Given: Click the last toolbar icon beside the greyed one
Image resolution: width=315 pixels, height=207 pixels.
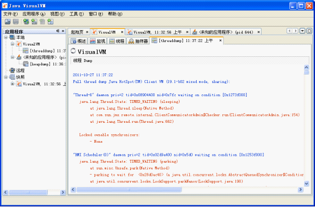Looking at the screenshot, I should (50, 22).
